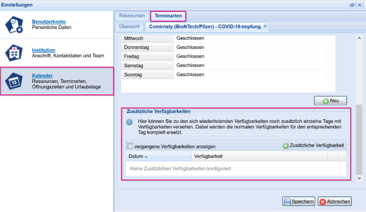Click the green plus Zusätzliche Verfügbarkeit icon

[x=285, y=146]
